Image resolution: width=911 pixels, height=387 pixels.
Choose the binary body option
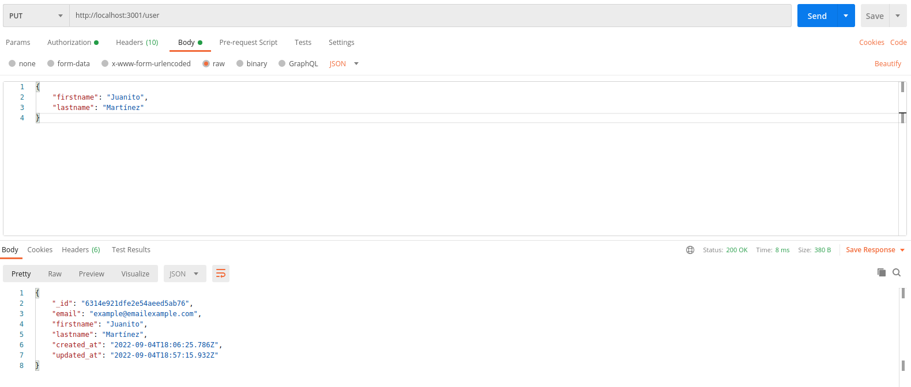point(240,64)
